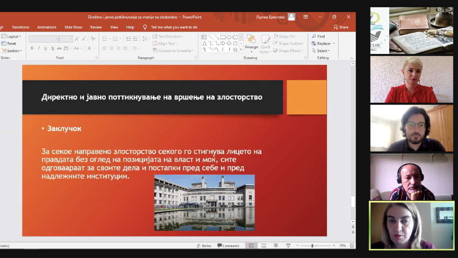Open the View tab

tap(114, 27)
